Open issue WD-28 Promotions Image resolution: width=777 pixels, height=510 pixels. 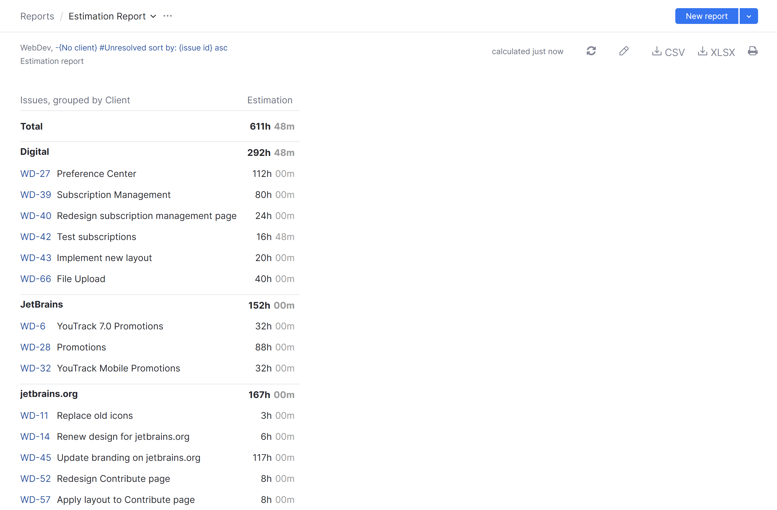pyautogui.click(x=35, y=347)
